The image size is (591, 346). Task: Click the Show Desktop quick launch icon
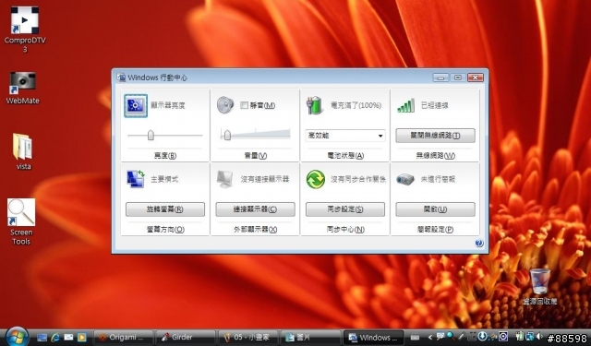click(x=42, y=338)
